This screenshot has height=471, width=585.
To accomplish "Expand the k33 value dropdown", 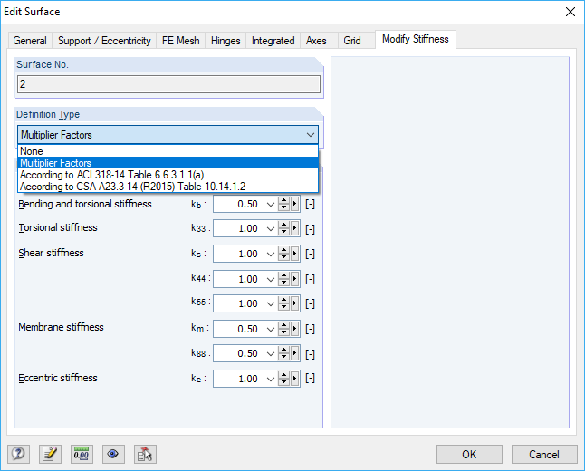I will click(271, 229).
